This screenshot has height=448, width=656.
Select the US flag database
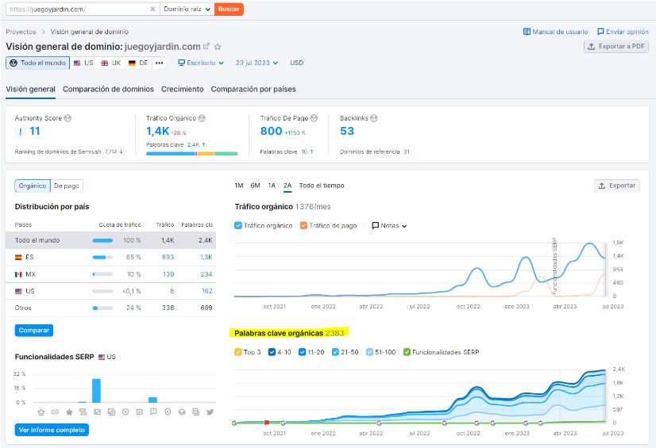point(83,63)
